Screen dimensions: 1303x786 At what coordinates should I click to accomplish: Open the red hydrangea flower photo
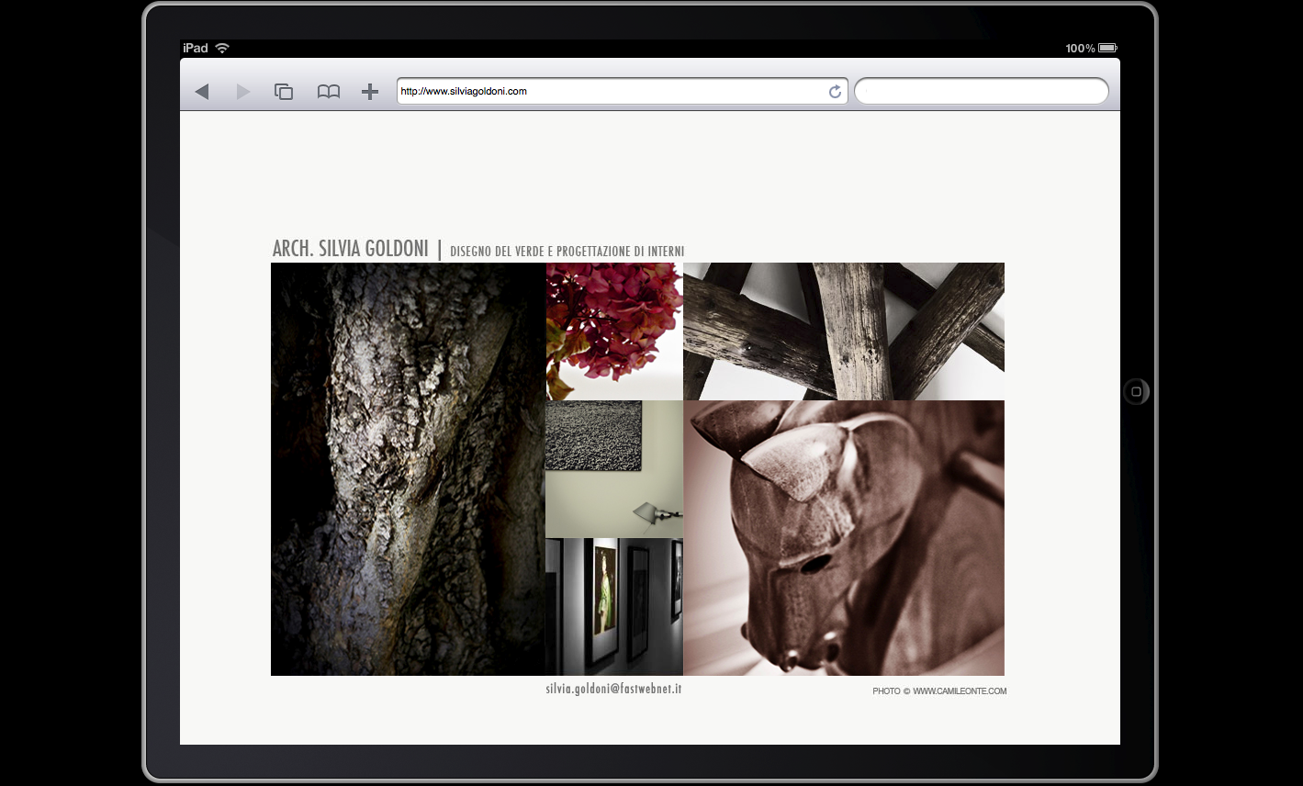614,331
